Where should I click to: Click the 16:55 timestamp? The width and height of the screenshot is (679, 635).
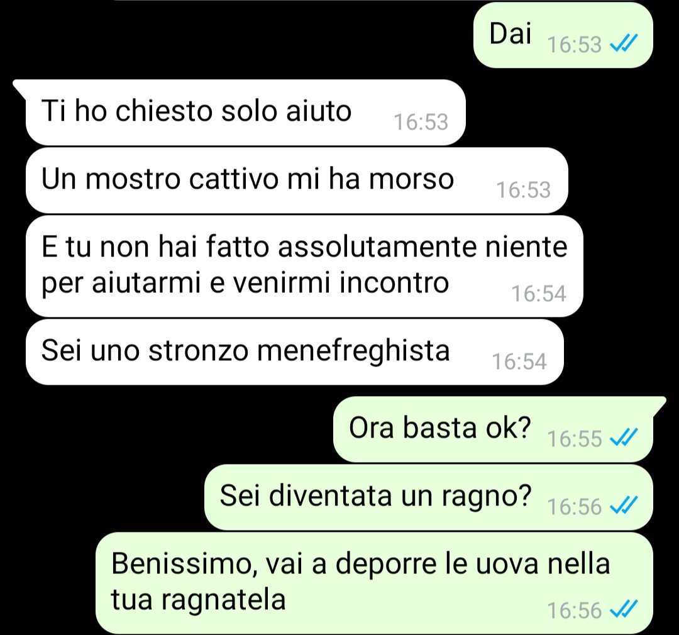(x=574, y=438)
